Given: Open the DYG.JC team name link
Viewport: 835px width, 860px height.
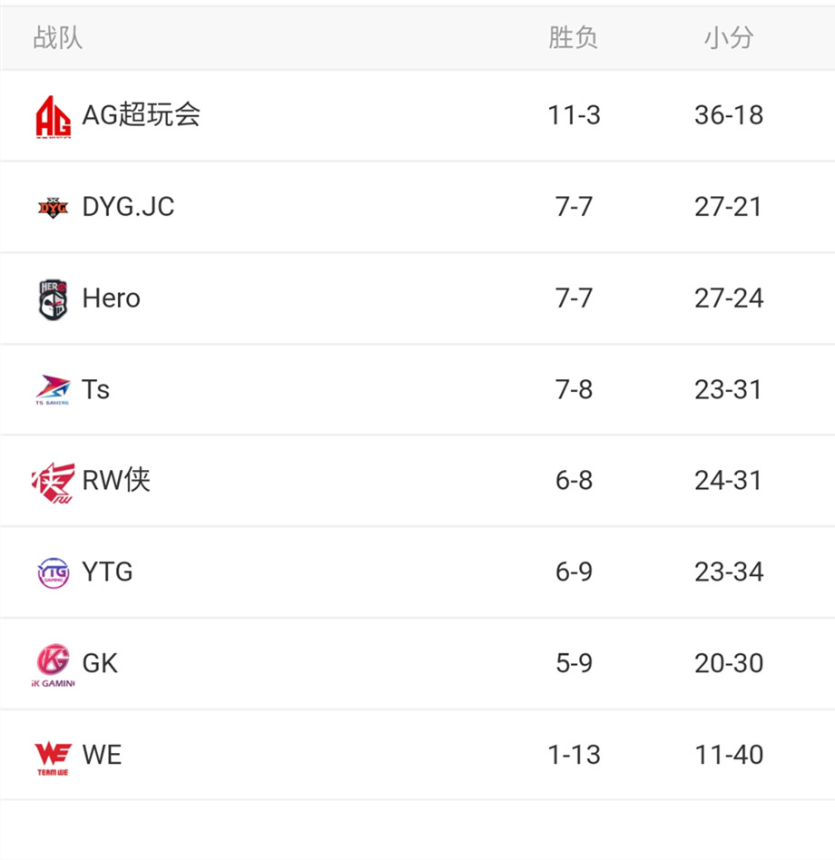Looking at the screenshot, I should [128, 207].
